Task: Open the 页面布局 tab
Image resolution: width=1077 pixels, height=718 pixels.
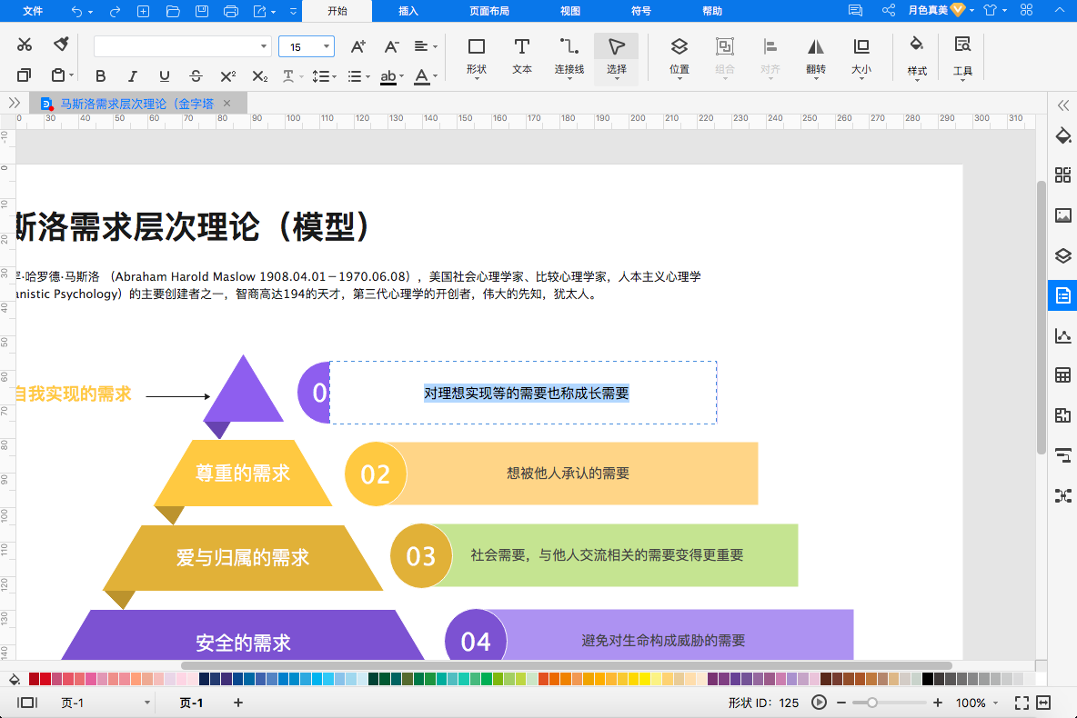Action: [x=488, y=11]
